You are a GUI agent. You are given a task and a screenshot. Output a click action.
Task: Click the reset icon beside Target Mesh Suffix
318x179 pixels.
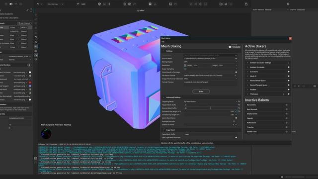[x=239, y=105]
